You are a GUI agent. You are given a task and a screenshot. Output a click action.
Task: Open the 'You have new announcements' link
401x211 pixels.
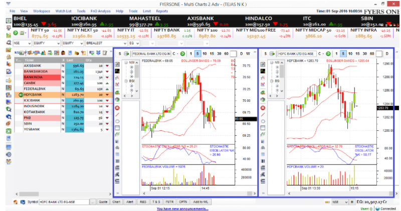point(182,208)
